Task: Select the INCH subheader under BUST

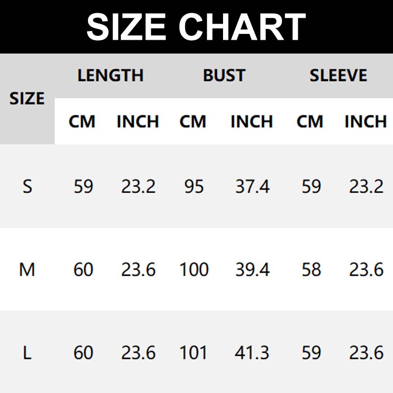Action: (x=252, y=121)
